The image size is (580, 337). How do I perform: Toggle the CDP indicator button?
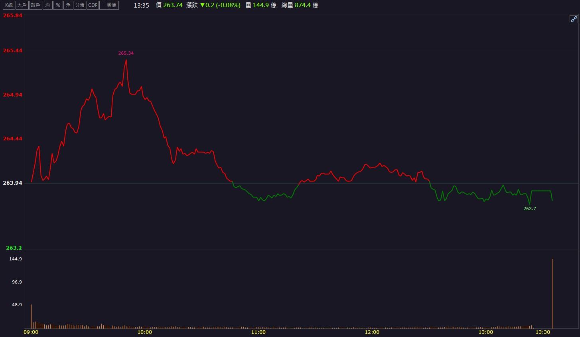pos(93,5)
